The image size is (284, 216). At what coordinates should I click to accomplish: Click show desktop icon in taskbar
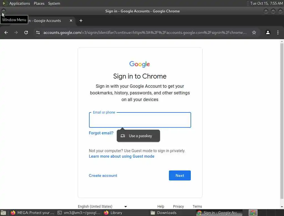pos(3,213)
